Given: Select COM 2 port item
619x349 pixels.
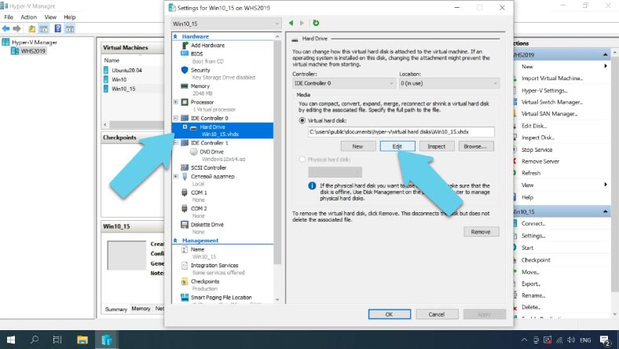Looking at the screenshot, I should [x=199, y=208].
